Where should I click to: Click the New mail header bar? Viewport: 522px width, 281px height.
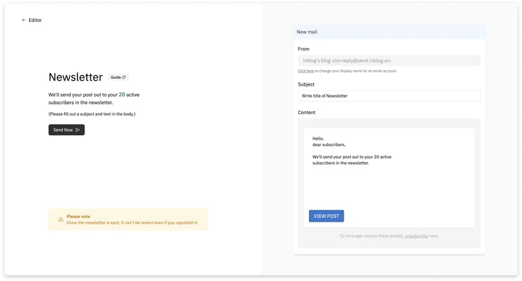point(389,32)
